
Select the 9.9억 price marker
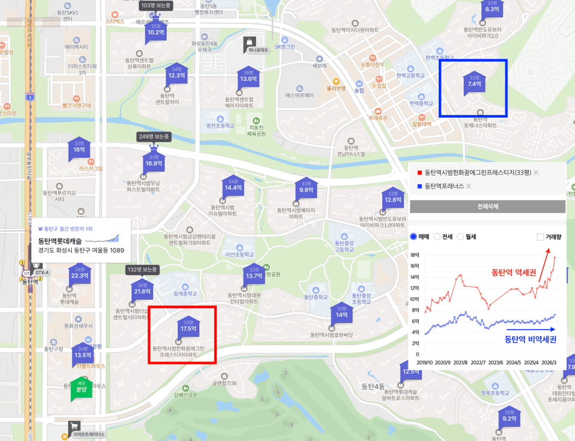[x=306, y=189]
